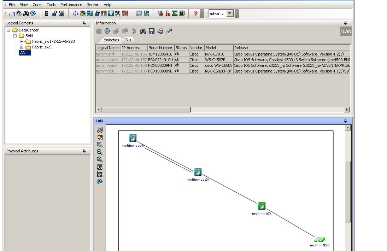
Task: Click the two people users toolbar icon
Action: click(118, 13)
